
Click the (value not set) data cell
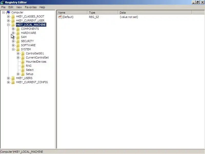click(x=129, y=17)
